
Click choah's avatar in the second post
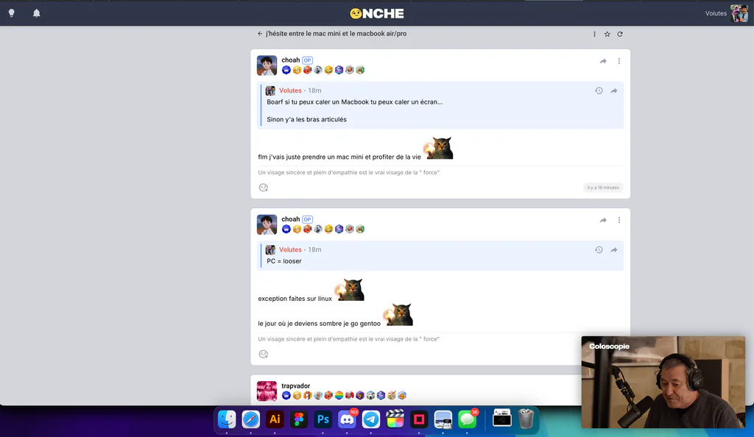tap(267, 224)
